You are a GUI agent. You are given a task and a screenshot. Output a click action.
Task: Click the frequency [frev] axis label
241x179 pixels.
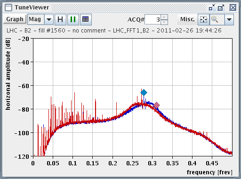click(209, 172)
